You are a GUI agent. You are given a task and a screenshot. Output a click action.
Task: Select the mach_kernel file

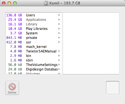(x=34, y=47)
